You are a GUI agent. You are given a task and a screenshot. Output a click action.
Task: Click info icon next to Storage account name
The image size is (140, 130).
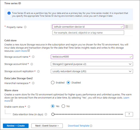pos(33,57)
